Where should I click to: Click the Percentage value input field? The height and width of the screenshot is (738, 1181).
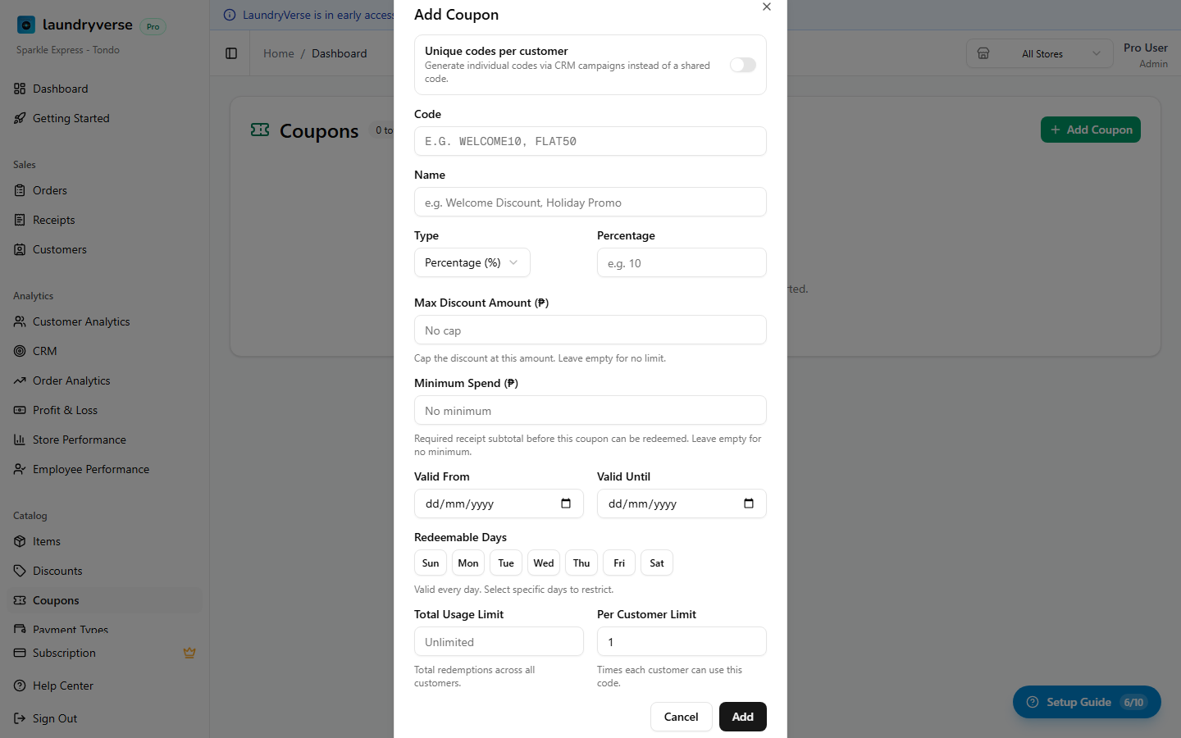click(682, 262)
